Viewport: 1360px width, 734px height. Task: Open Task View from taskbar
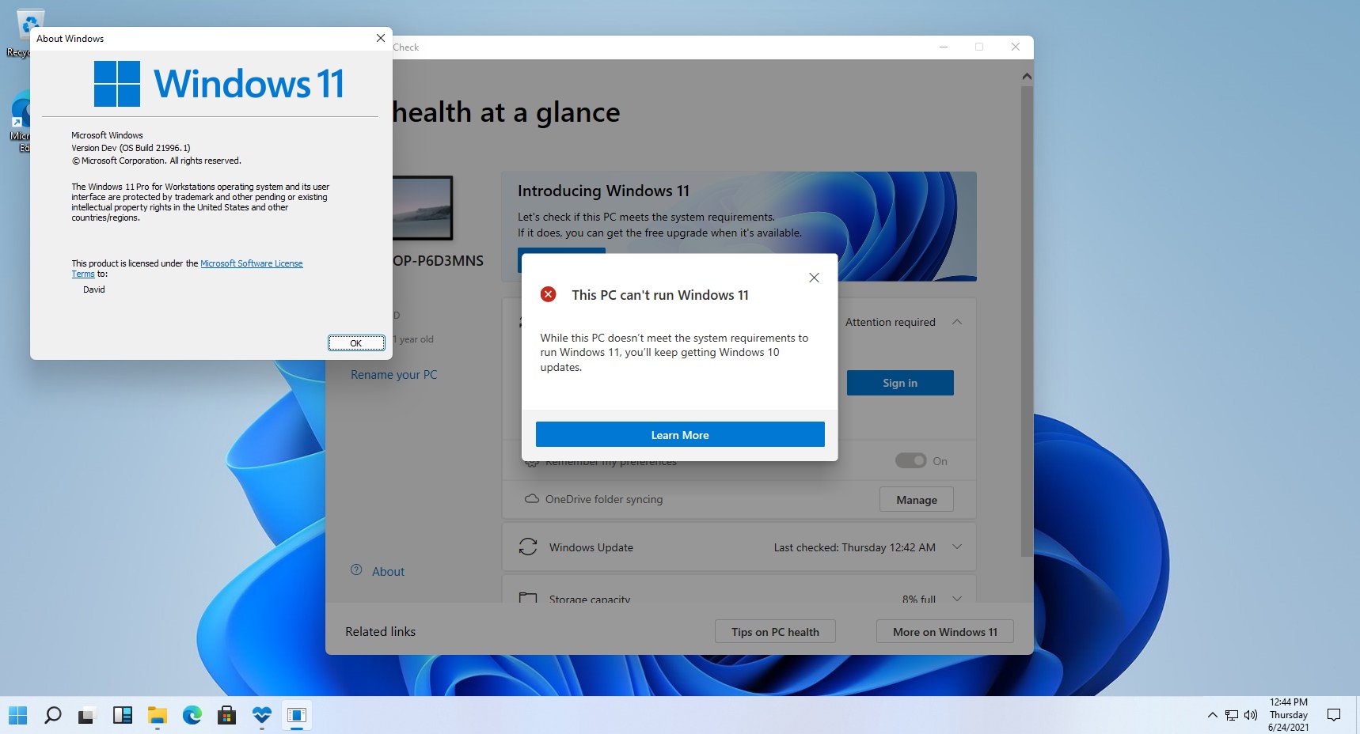pyautogui.click(x=87, y=716)
